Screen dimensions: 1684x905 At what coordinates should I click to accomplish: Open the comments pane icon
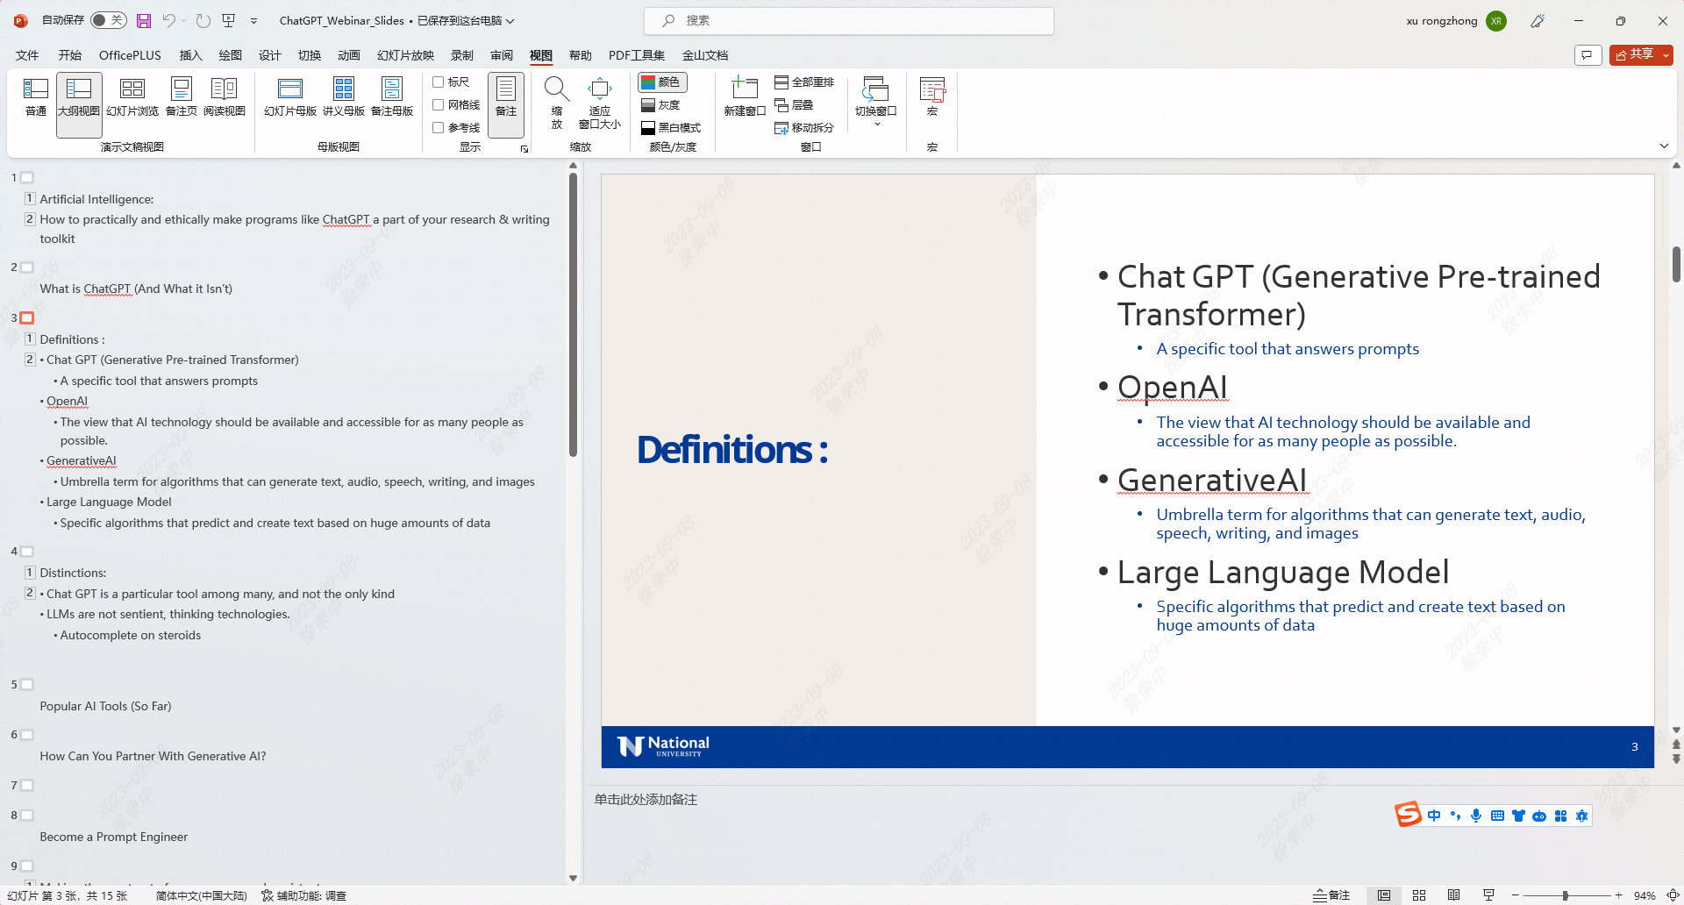[x=1587, y=55]
